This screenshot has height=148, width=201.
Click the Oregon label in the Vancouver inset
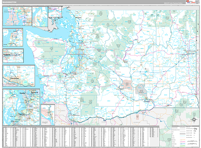coord(10,84)
